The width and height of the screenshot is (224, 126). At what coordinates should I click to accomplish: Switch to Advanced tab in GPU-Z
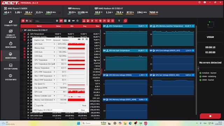pos(57,40)
